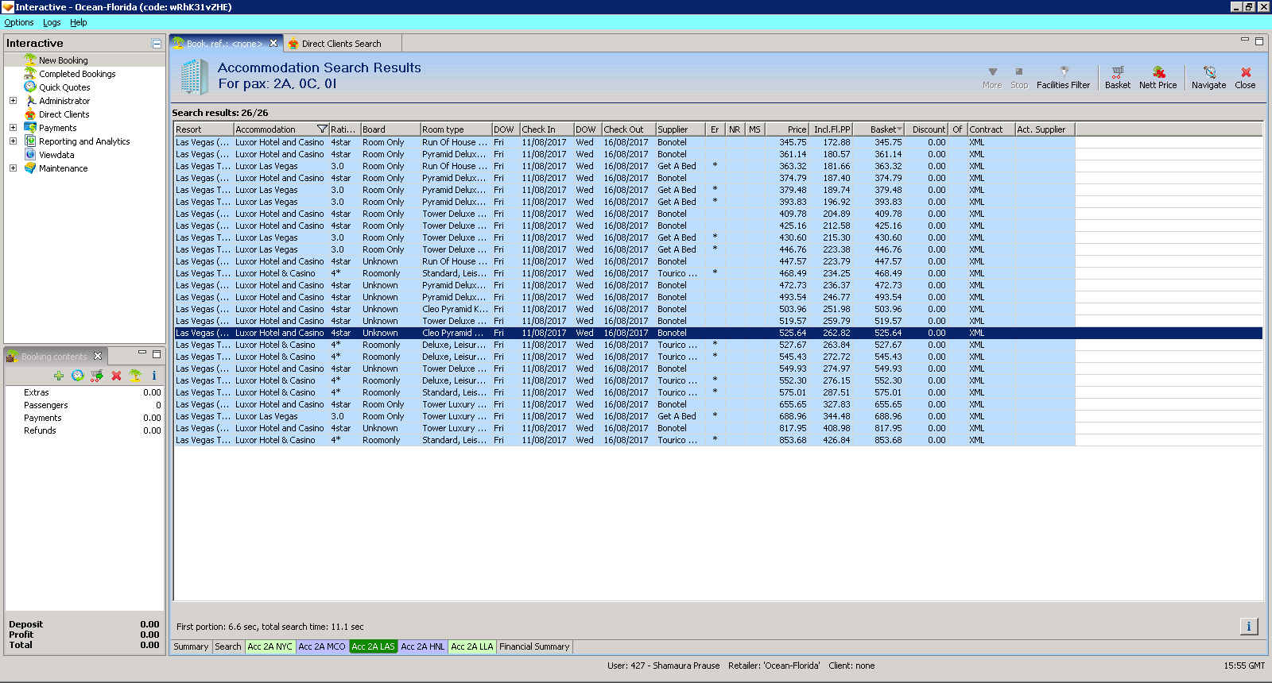The height and width of the screenshot is (683, 1272).
Task: Sort results by Resort column header
Action: [204, 129]
